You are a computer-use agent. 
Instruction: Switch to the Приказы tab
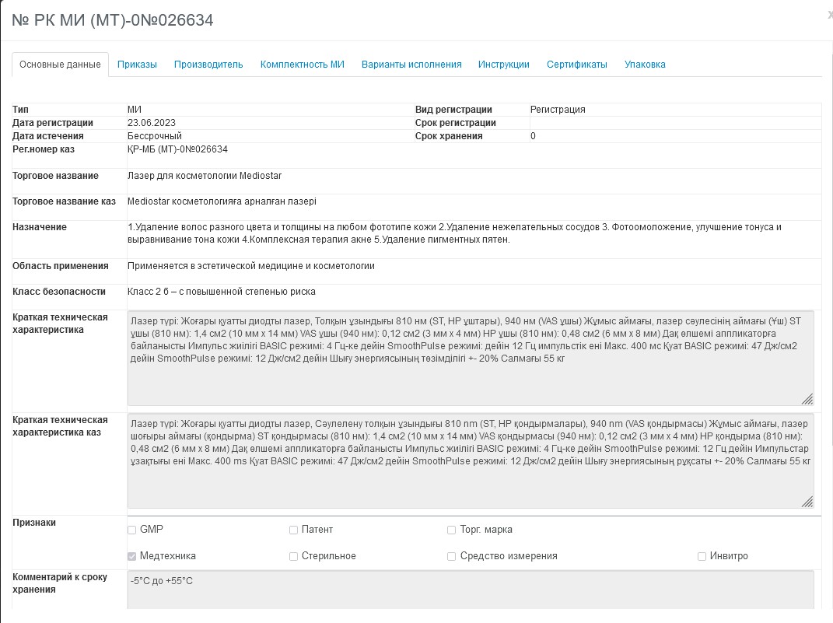coord(137,65)
